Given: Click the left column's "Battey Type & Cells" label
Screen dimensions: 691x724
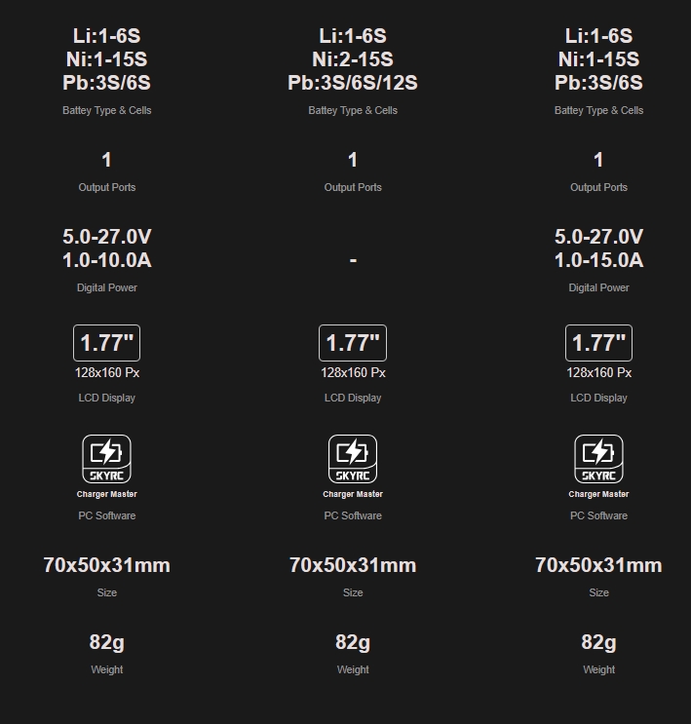Looking at the screenshot, I should click(x=106, y=111).
